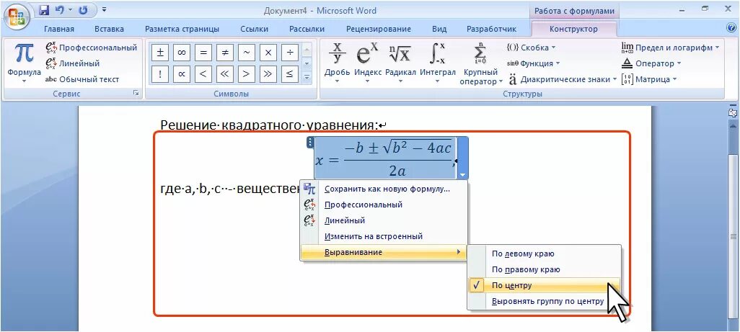Save document via quick access toolbar

[x=44, y=10]
